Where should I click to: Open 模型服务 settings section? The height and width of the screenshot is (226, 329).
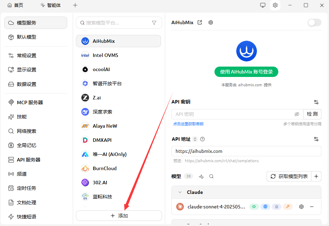click(x=36, y=23)
